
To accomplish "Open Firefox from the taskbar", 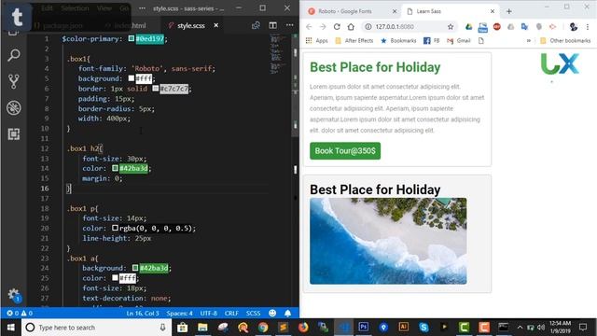I will [x=303, y=327].
